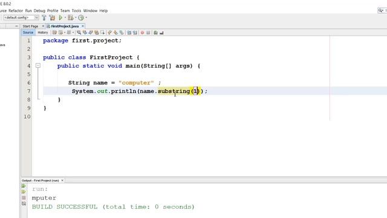The image size is (387, 218).
Task: Click the Find Next Occurrence icon
Action: click(91, 33)
